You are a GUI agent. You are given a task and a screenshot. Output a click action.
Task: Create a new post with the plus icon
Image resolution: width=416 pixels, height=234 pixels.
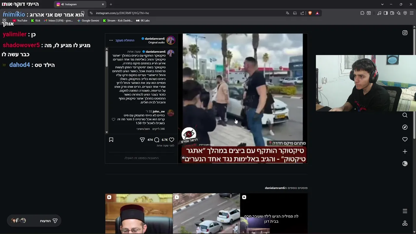[405, 151]
